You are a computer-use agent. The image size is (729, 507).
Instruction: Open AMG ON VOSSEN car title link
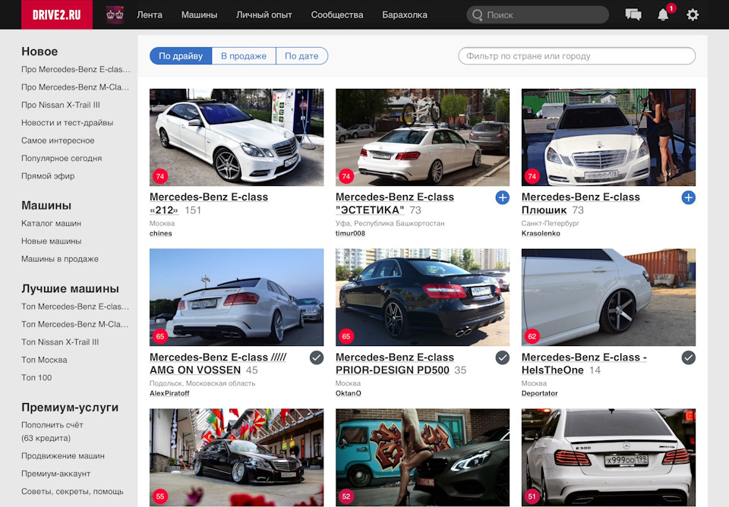(x=218, y=364)
